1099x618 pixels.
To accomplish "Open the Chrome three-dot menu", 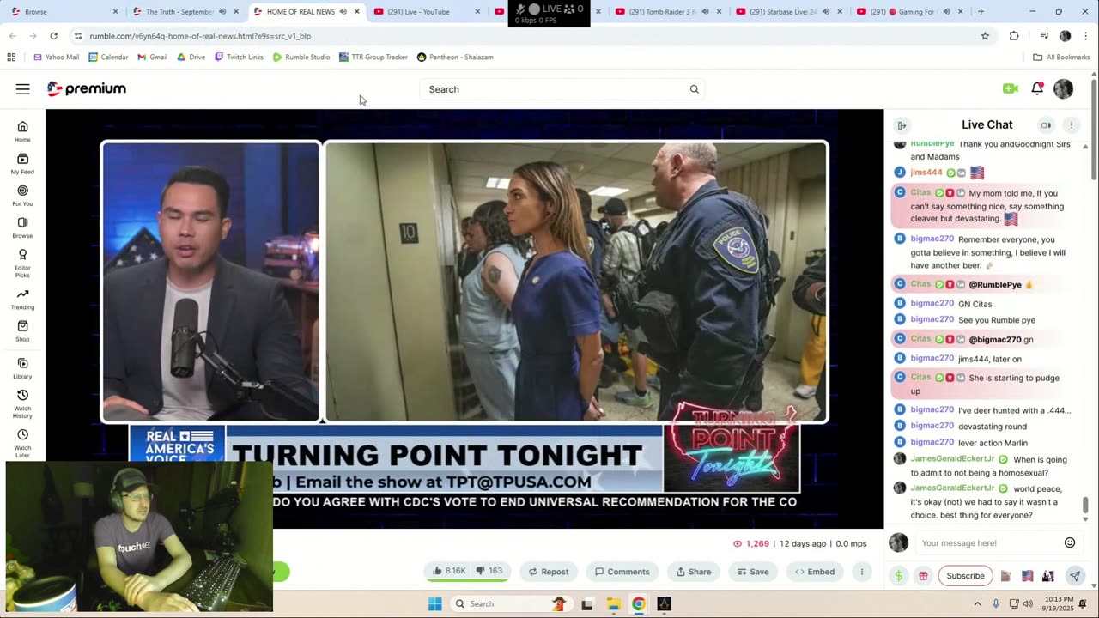I will coord(1085,36).
